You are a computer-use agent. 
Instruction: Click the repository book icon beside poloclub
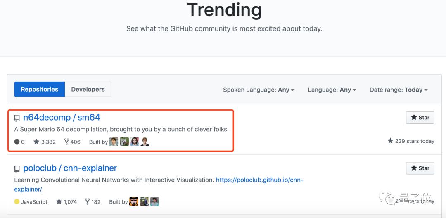coord(17,169)
